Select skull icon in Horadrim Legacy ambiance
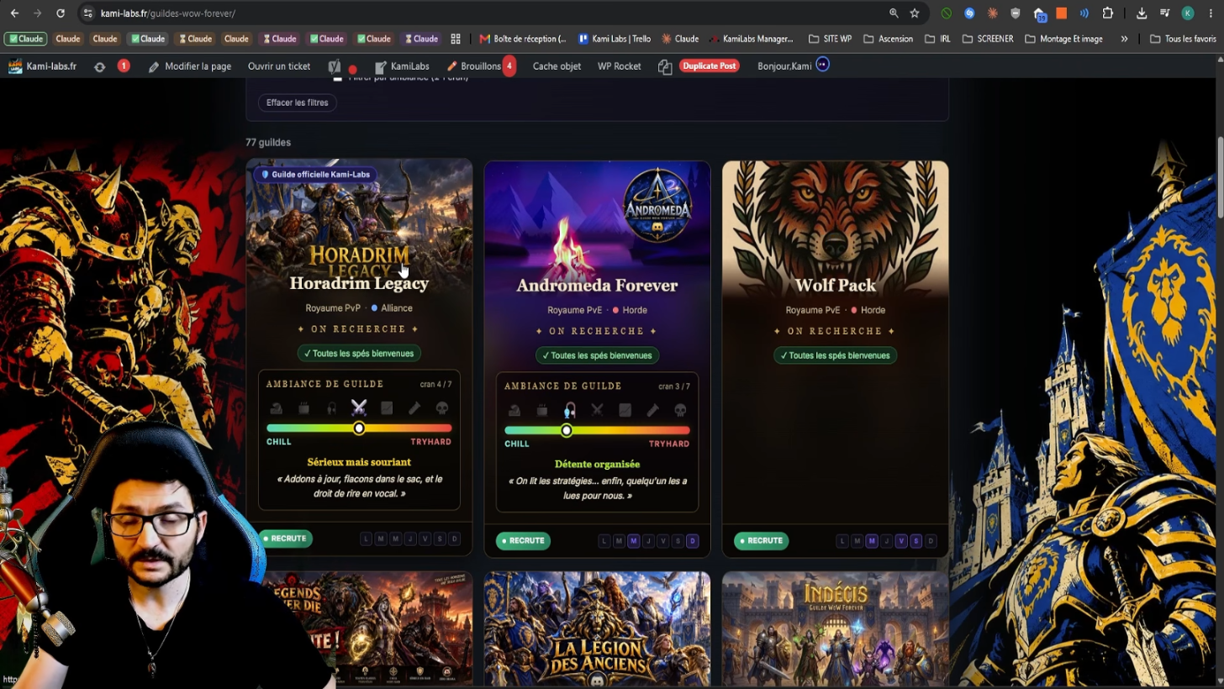This screenshot has width=1224, height=689. [x=442, y=408]
